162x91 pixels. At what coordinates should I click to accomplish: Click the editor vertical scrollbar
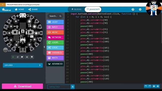click(161, 28)
